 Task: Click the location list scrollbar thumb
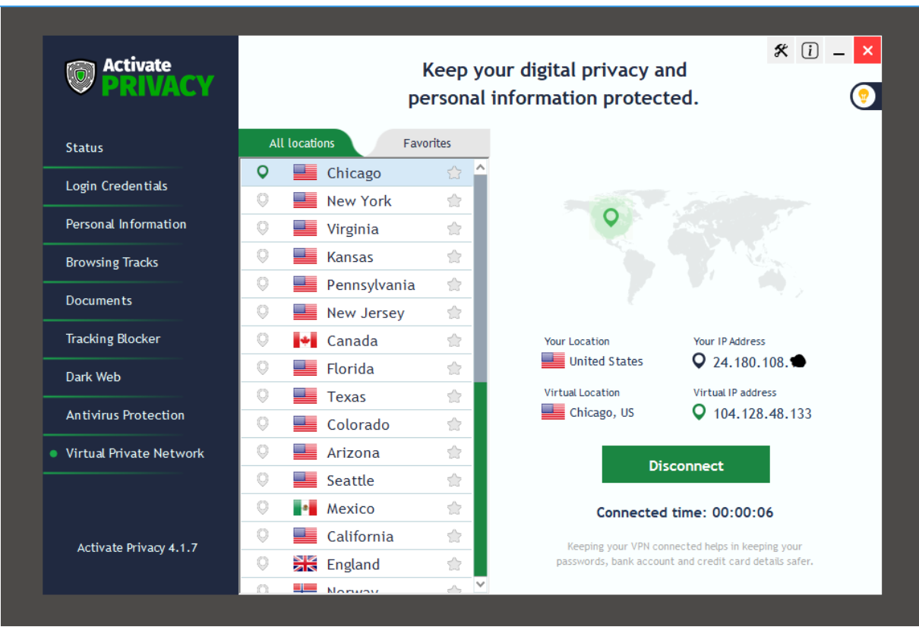pos(480,278)
